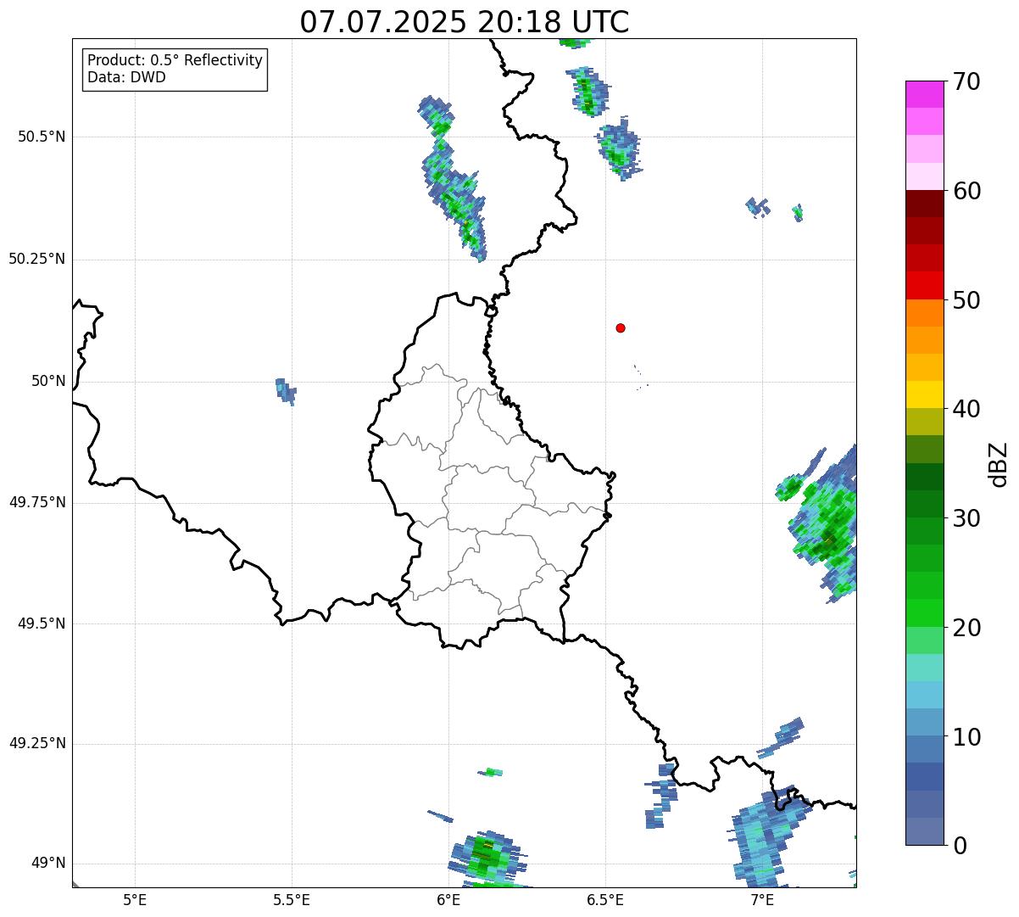Click the 60 colorbar tick label
Screen dimensions: 1019x917
(x=967, y=191)
